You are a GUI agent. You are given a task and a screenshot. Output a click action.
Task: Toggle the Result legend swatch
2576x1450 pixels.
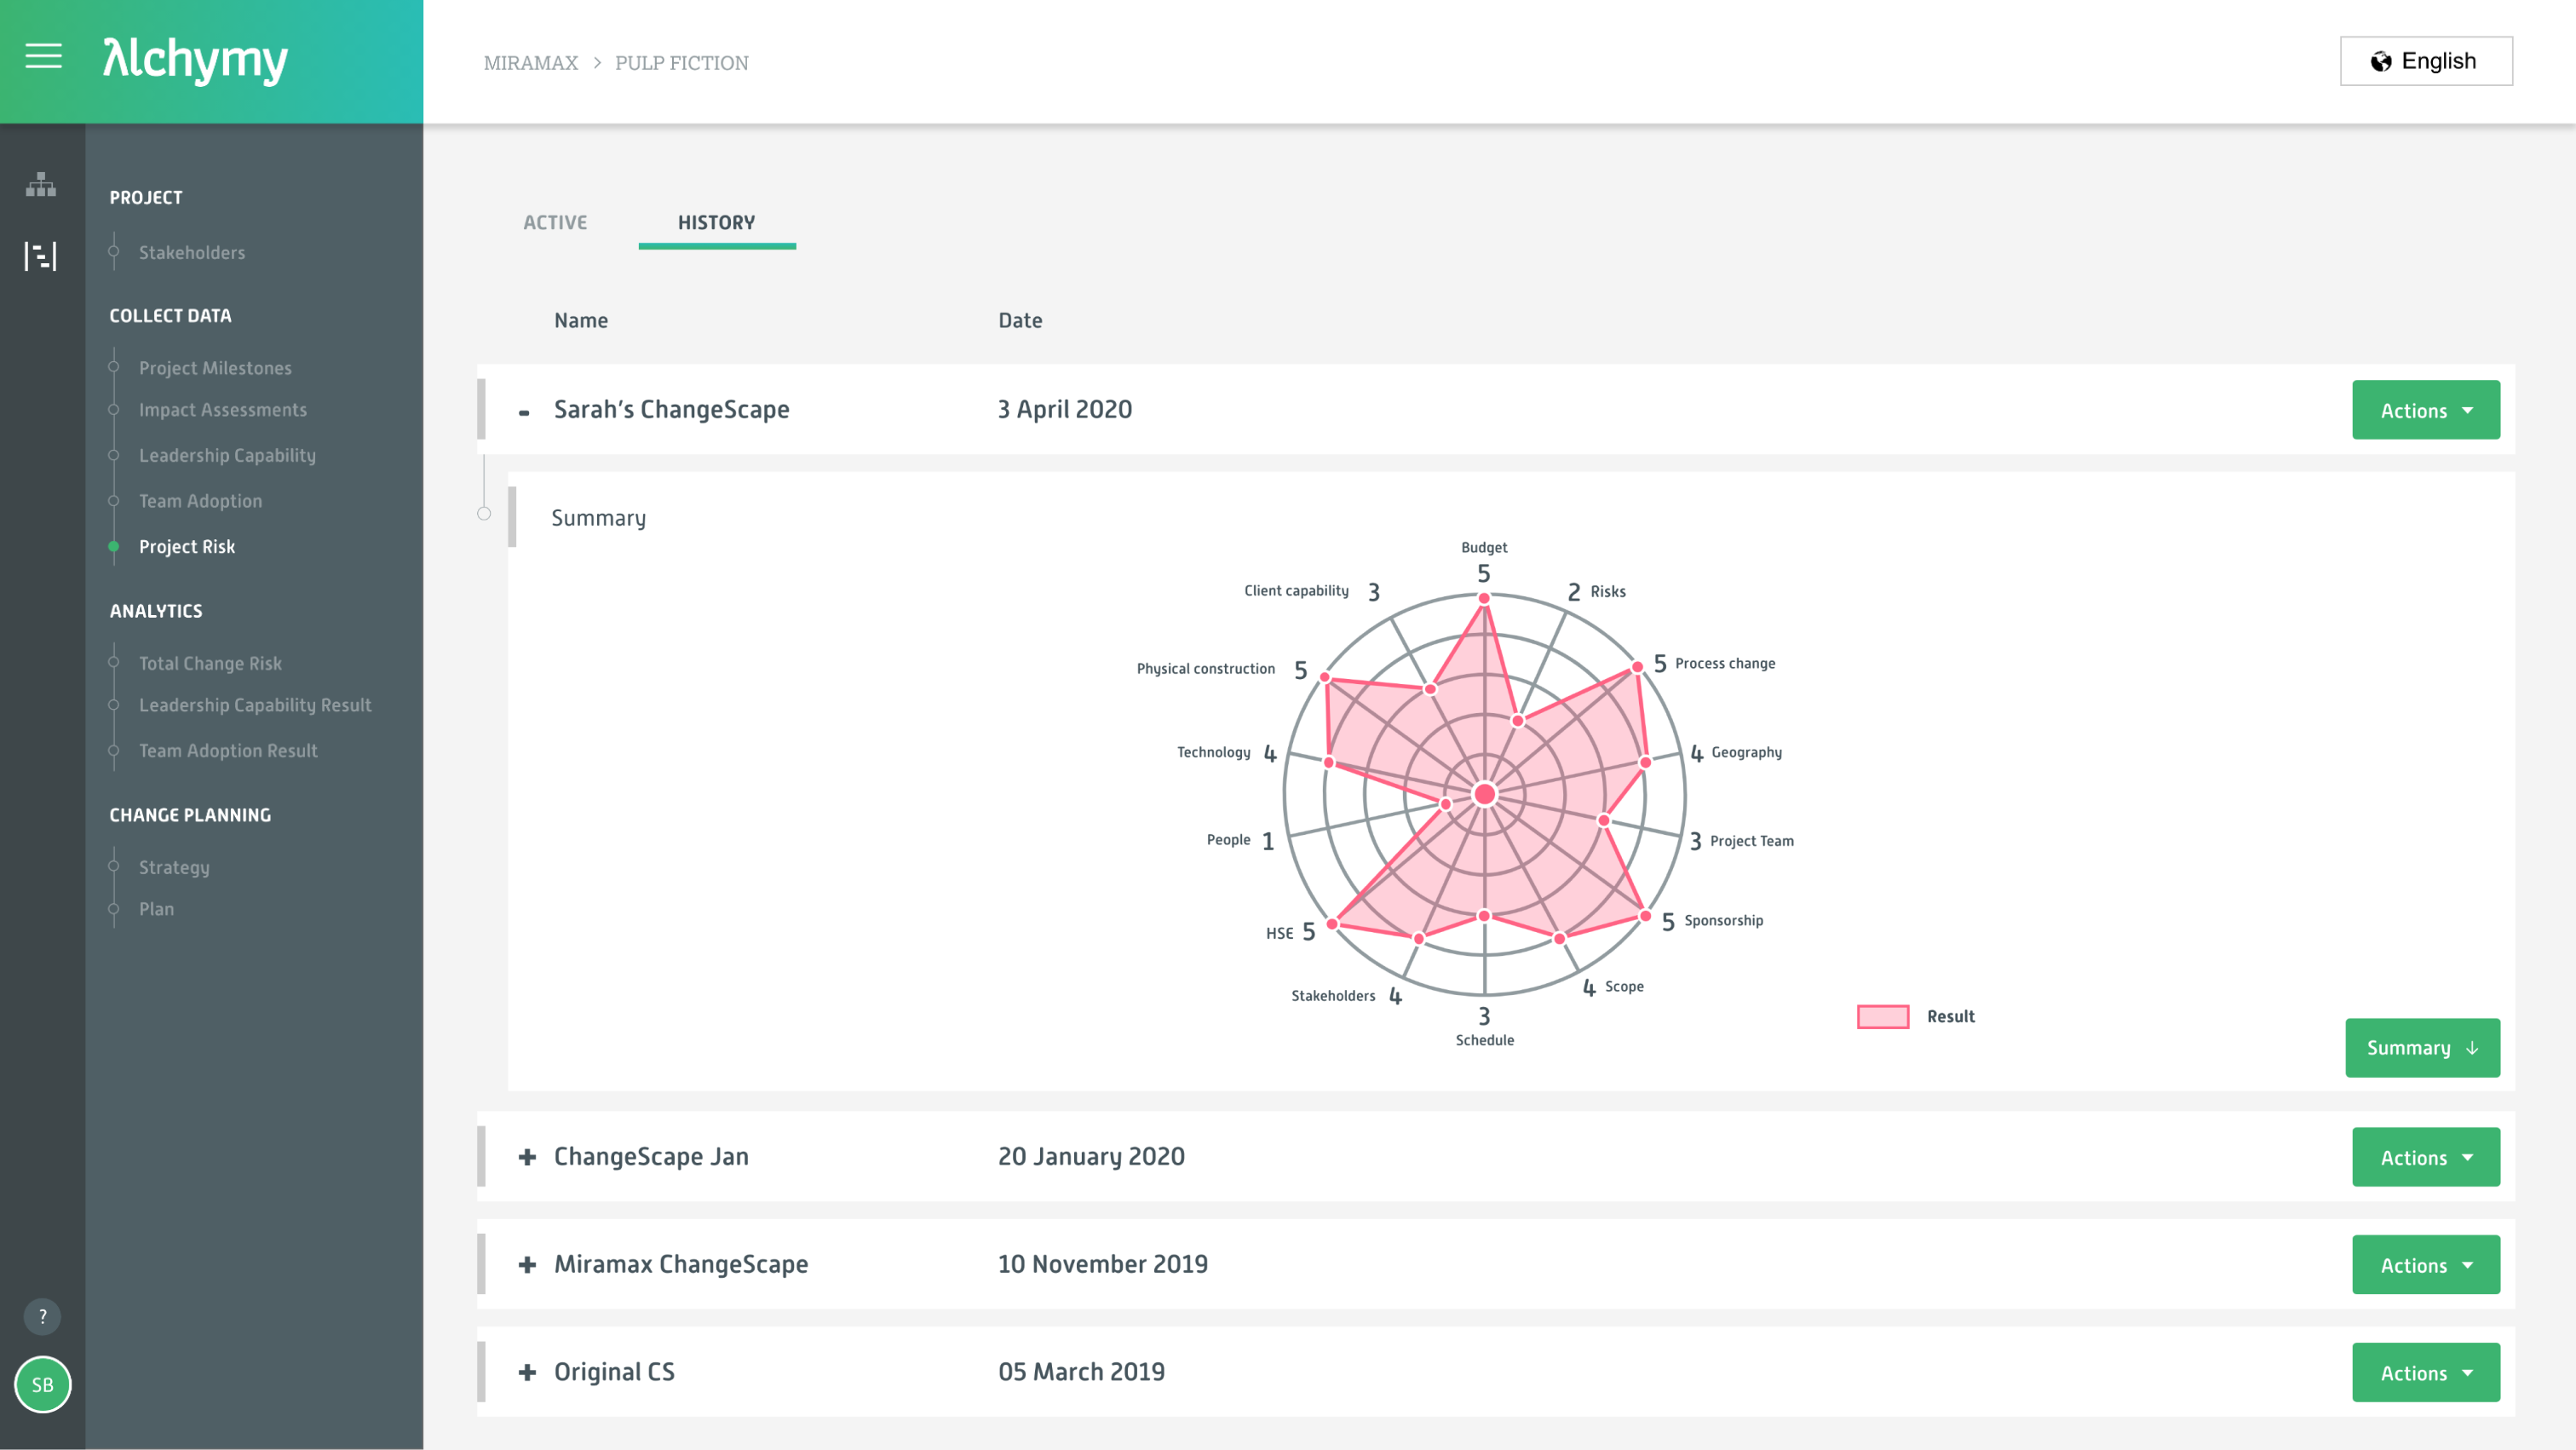point(1882,1016)
